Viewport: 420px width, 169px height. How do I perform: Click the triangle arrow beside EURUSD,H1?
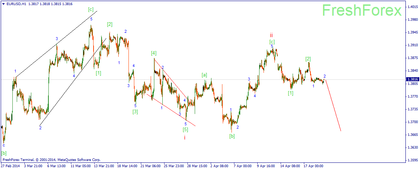pyautogui.click(x=3, y=4)
